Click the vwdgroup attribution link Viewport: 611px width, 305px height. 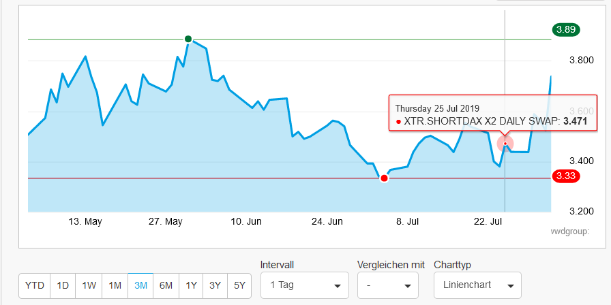570,231
